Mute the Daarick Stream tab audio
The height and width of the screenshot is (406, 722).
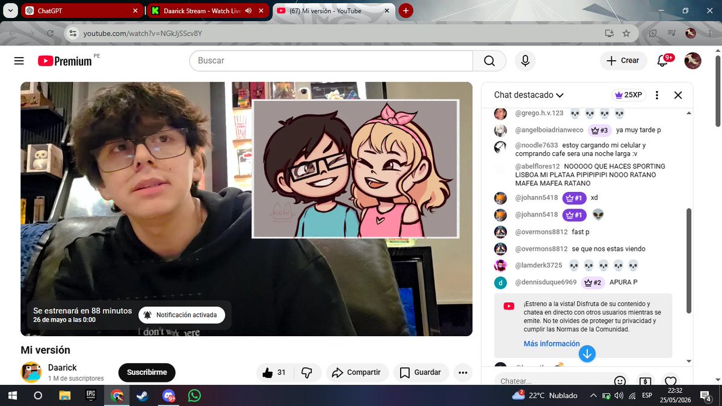pos(248,10)
